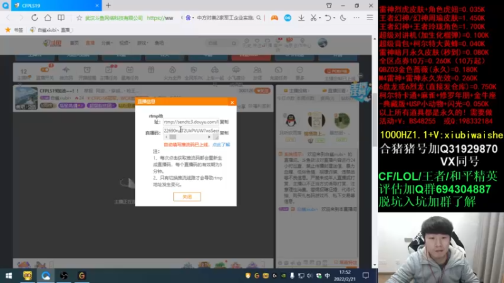
Task: Click left arrow of stream key scrollbar
Action: [x=166, y=137]
